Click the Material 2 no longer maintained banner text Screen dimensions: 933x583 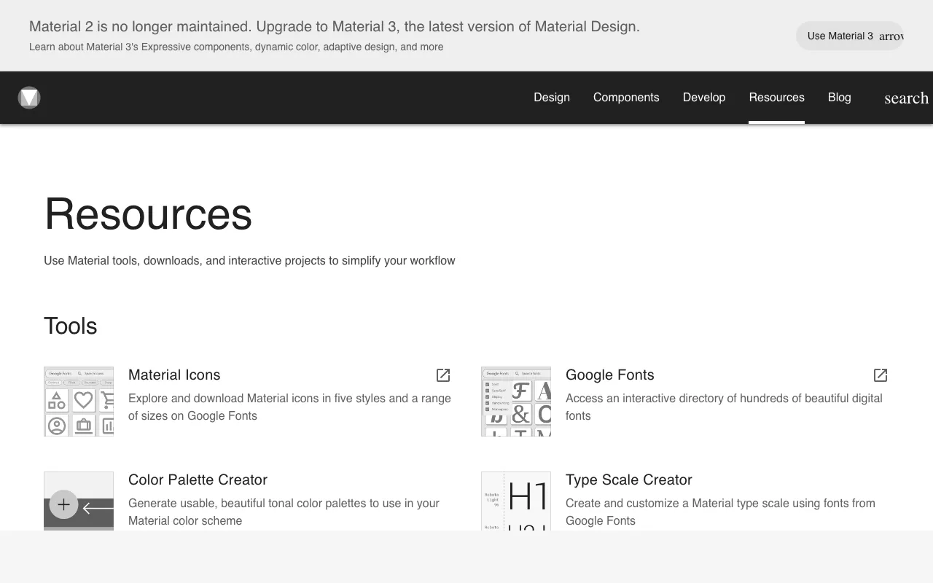point(335,26)
